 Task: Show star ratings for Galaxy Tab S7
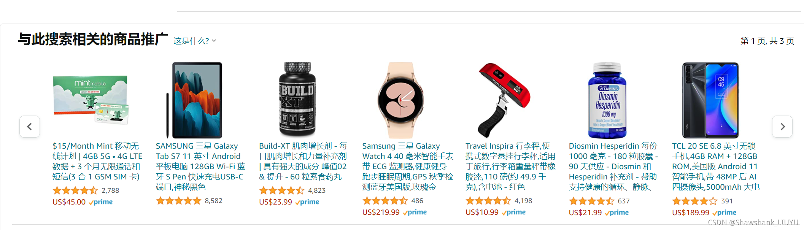coord(179,201)
